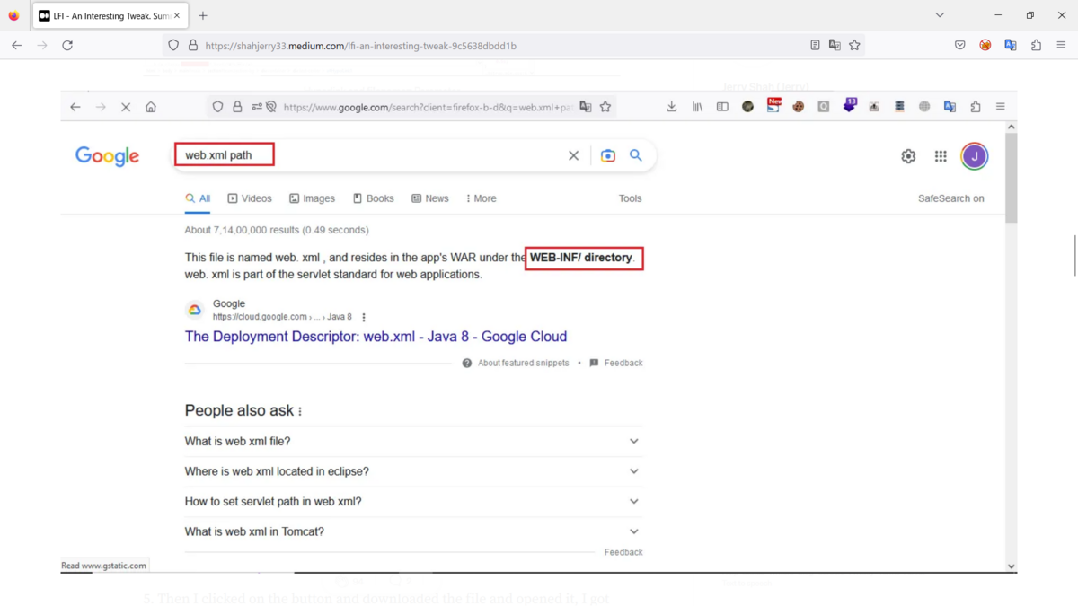The width and height of the screenshot is (1078, 606).
Task: Stop loading the Google search page
Action: (x=126, y=107)
